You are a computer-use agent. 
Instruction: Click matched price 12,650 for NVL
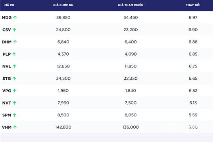point(63,66)
